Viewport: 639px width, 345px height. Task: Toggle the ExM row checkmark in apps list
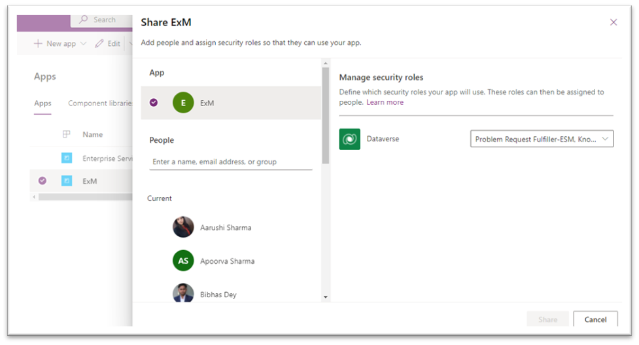[x=43, y=181]
